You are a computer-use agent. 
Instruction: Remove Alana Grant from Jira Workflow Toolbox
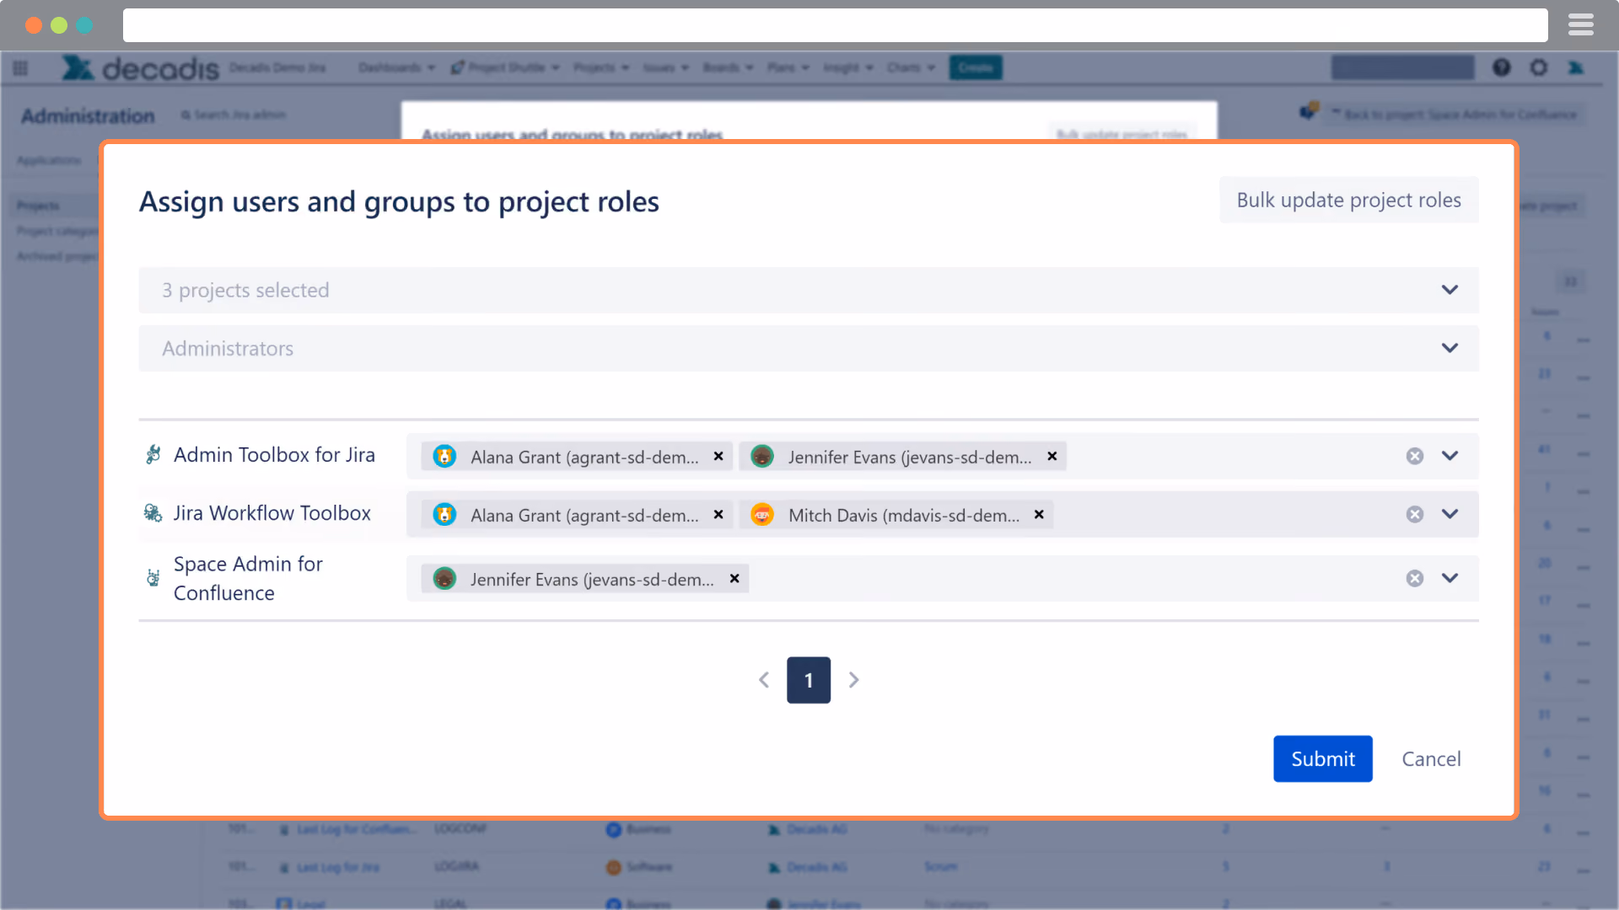pyautogui.click(x=718, y=514)
